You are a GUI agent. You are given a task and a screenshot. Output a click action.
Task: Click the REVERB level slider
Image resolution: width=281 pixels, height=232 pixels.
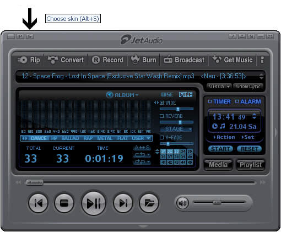[x=176, y=122]
